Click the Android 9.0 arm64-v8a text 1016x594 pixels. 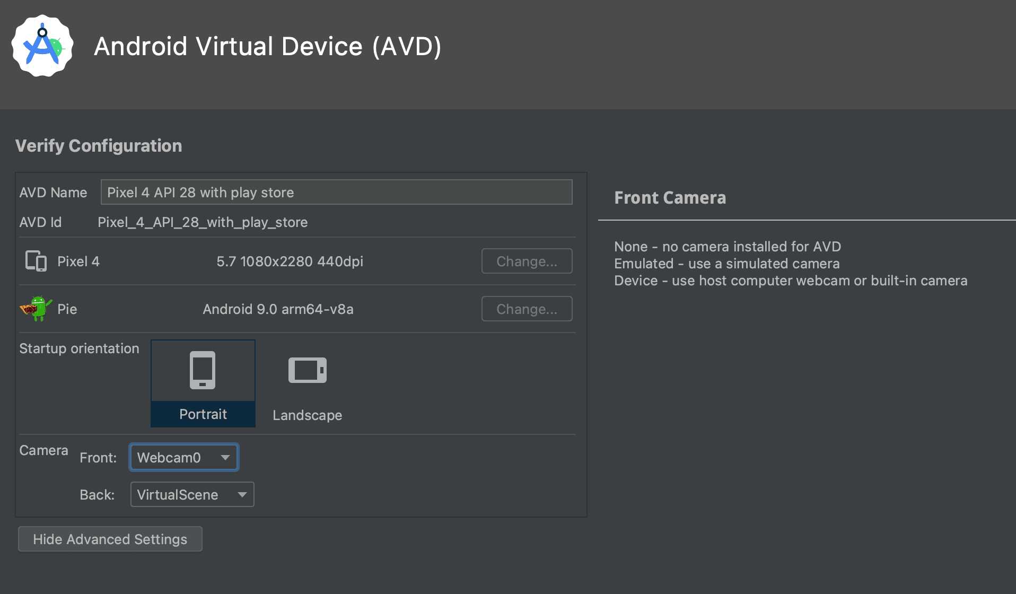278,309
